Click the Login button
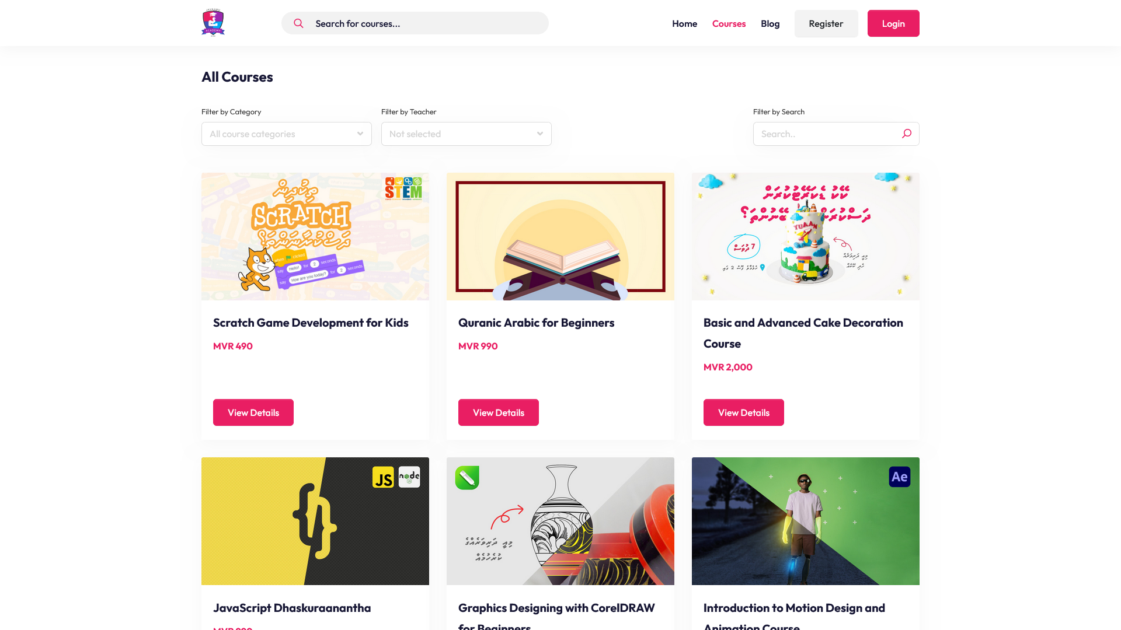The image size is (1121, 630). [893, 23]
